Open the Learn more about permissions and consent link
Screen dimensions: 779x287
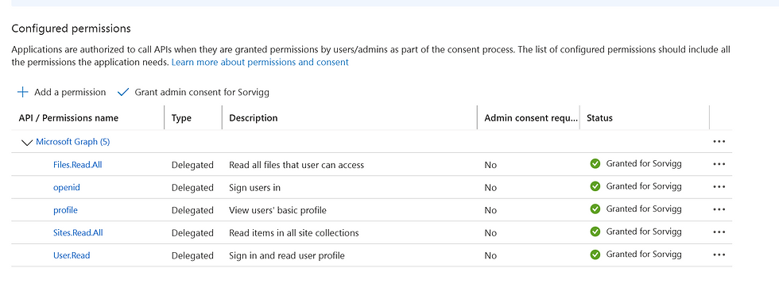tap(260, 63)
